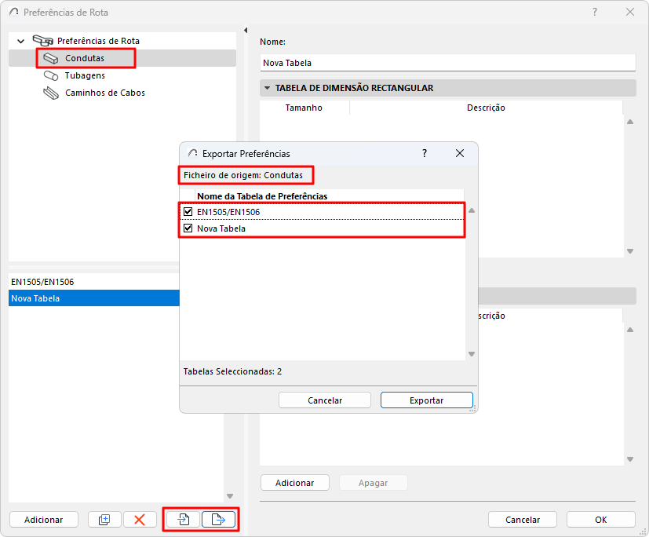Click Adicionar below the tables list
Screen dimensions: 649x537
(43, 520)
